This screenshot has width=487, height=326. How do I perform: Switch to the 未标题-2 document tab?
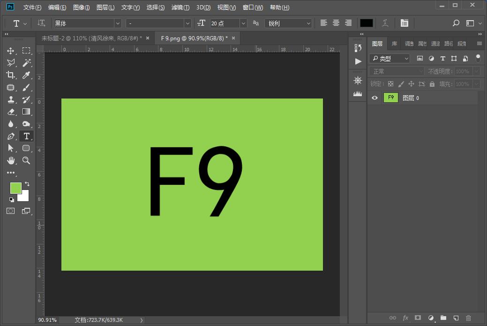coord(92,38)
